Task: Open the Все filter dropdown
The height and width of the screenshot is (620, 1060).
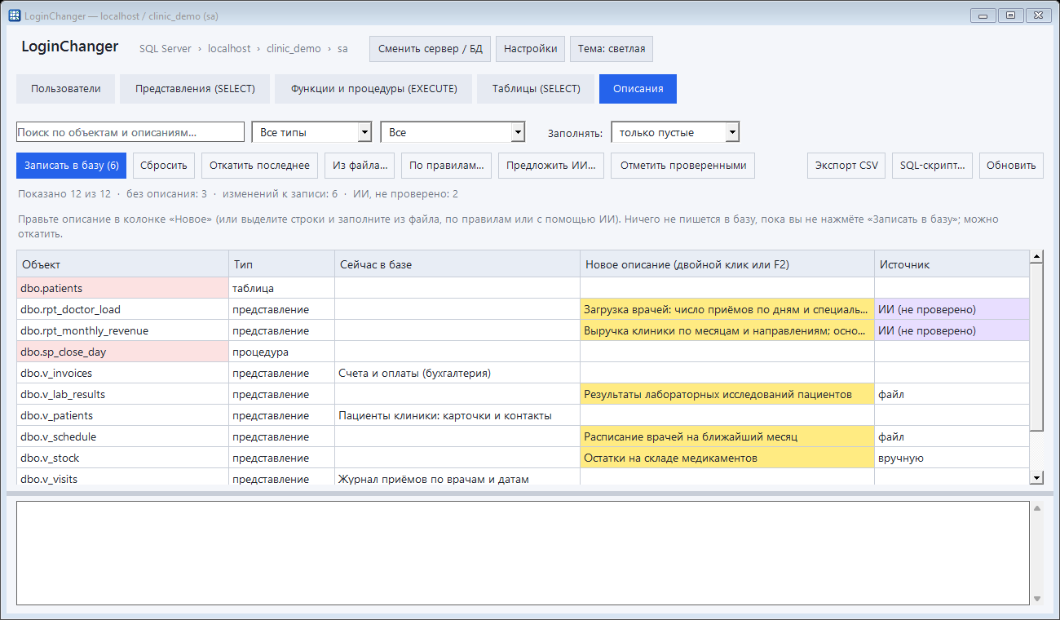Action: (x=453, y=132)
